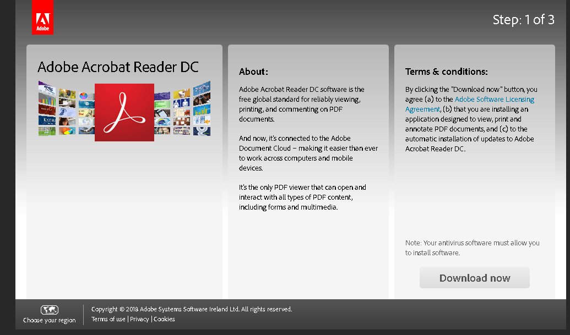This screenshot has height=335, width=570.
Task: Click the red Adobe logo
Action: pyautogui.click(x=42, y=17)
